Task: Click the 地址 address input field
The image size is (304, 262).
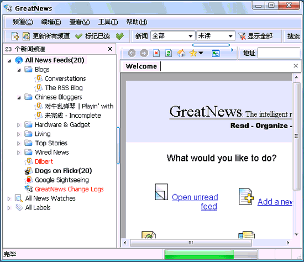Action: point(279,53)
